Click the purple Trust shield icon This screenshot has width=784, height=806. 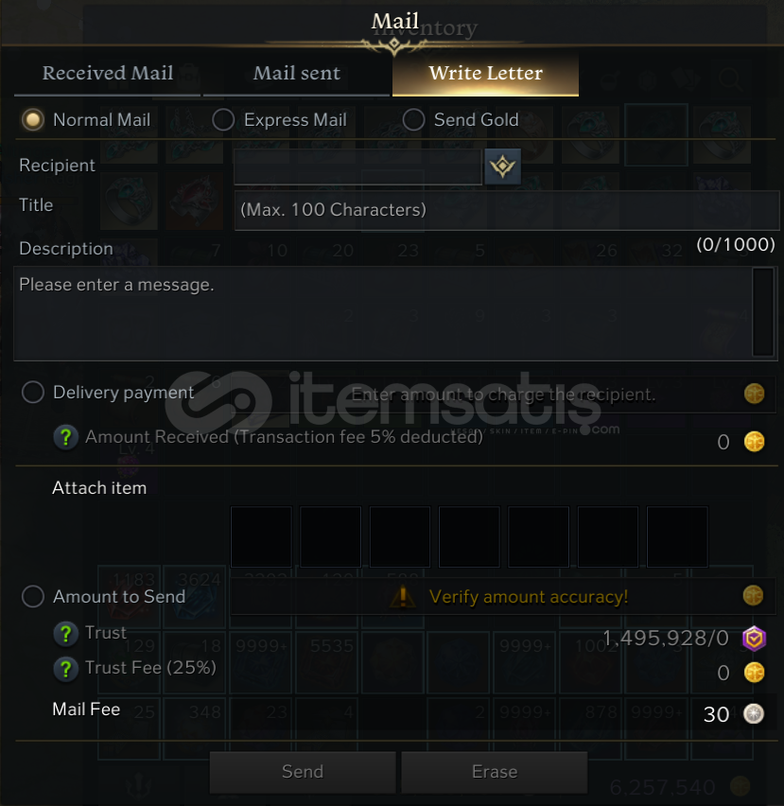[754, 639]
